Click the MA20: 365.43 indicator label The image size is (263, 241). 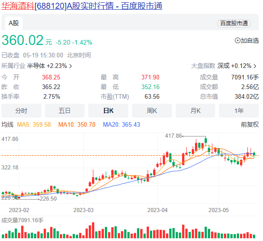(121, 124)
